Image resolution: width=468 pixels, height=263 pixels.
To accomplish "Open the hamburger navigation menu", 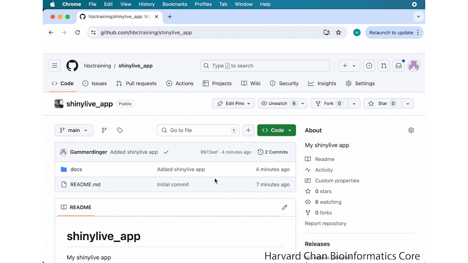I will pos(54,66).
